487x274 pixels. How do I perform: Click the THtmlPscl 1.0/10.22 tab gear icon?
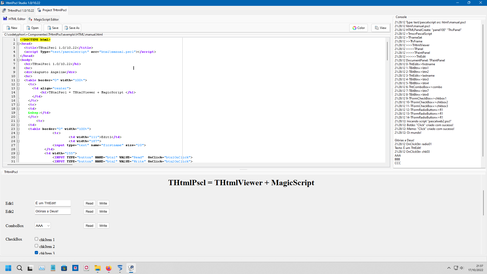pyautogui.click(x=4, y=10)
